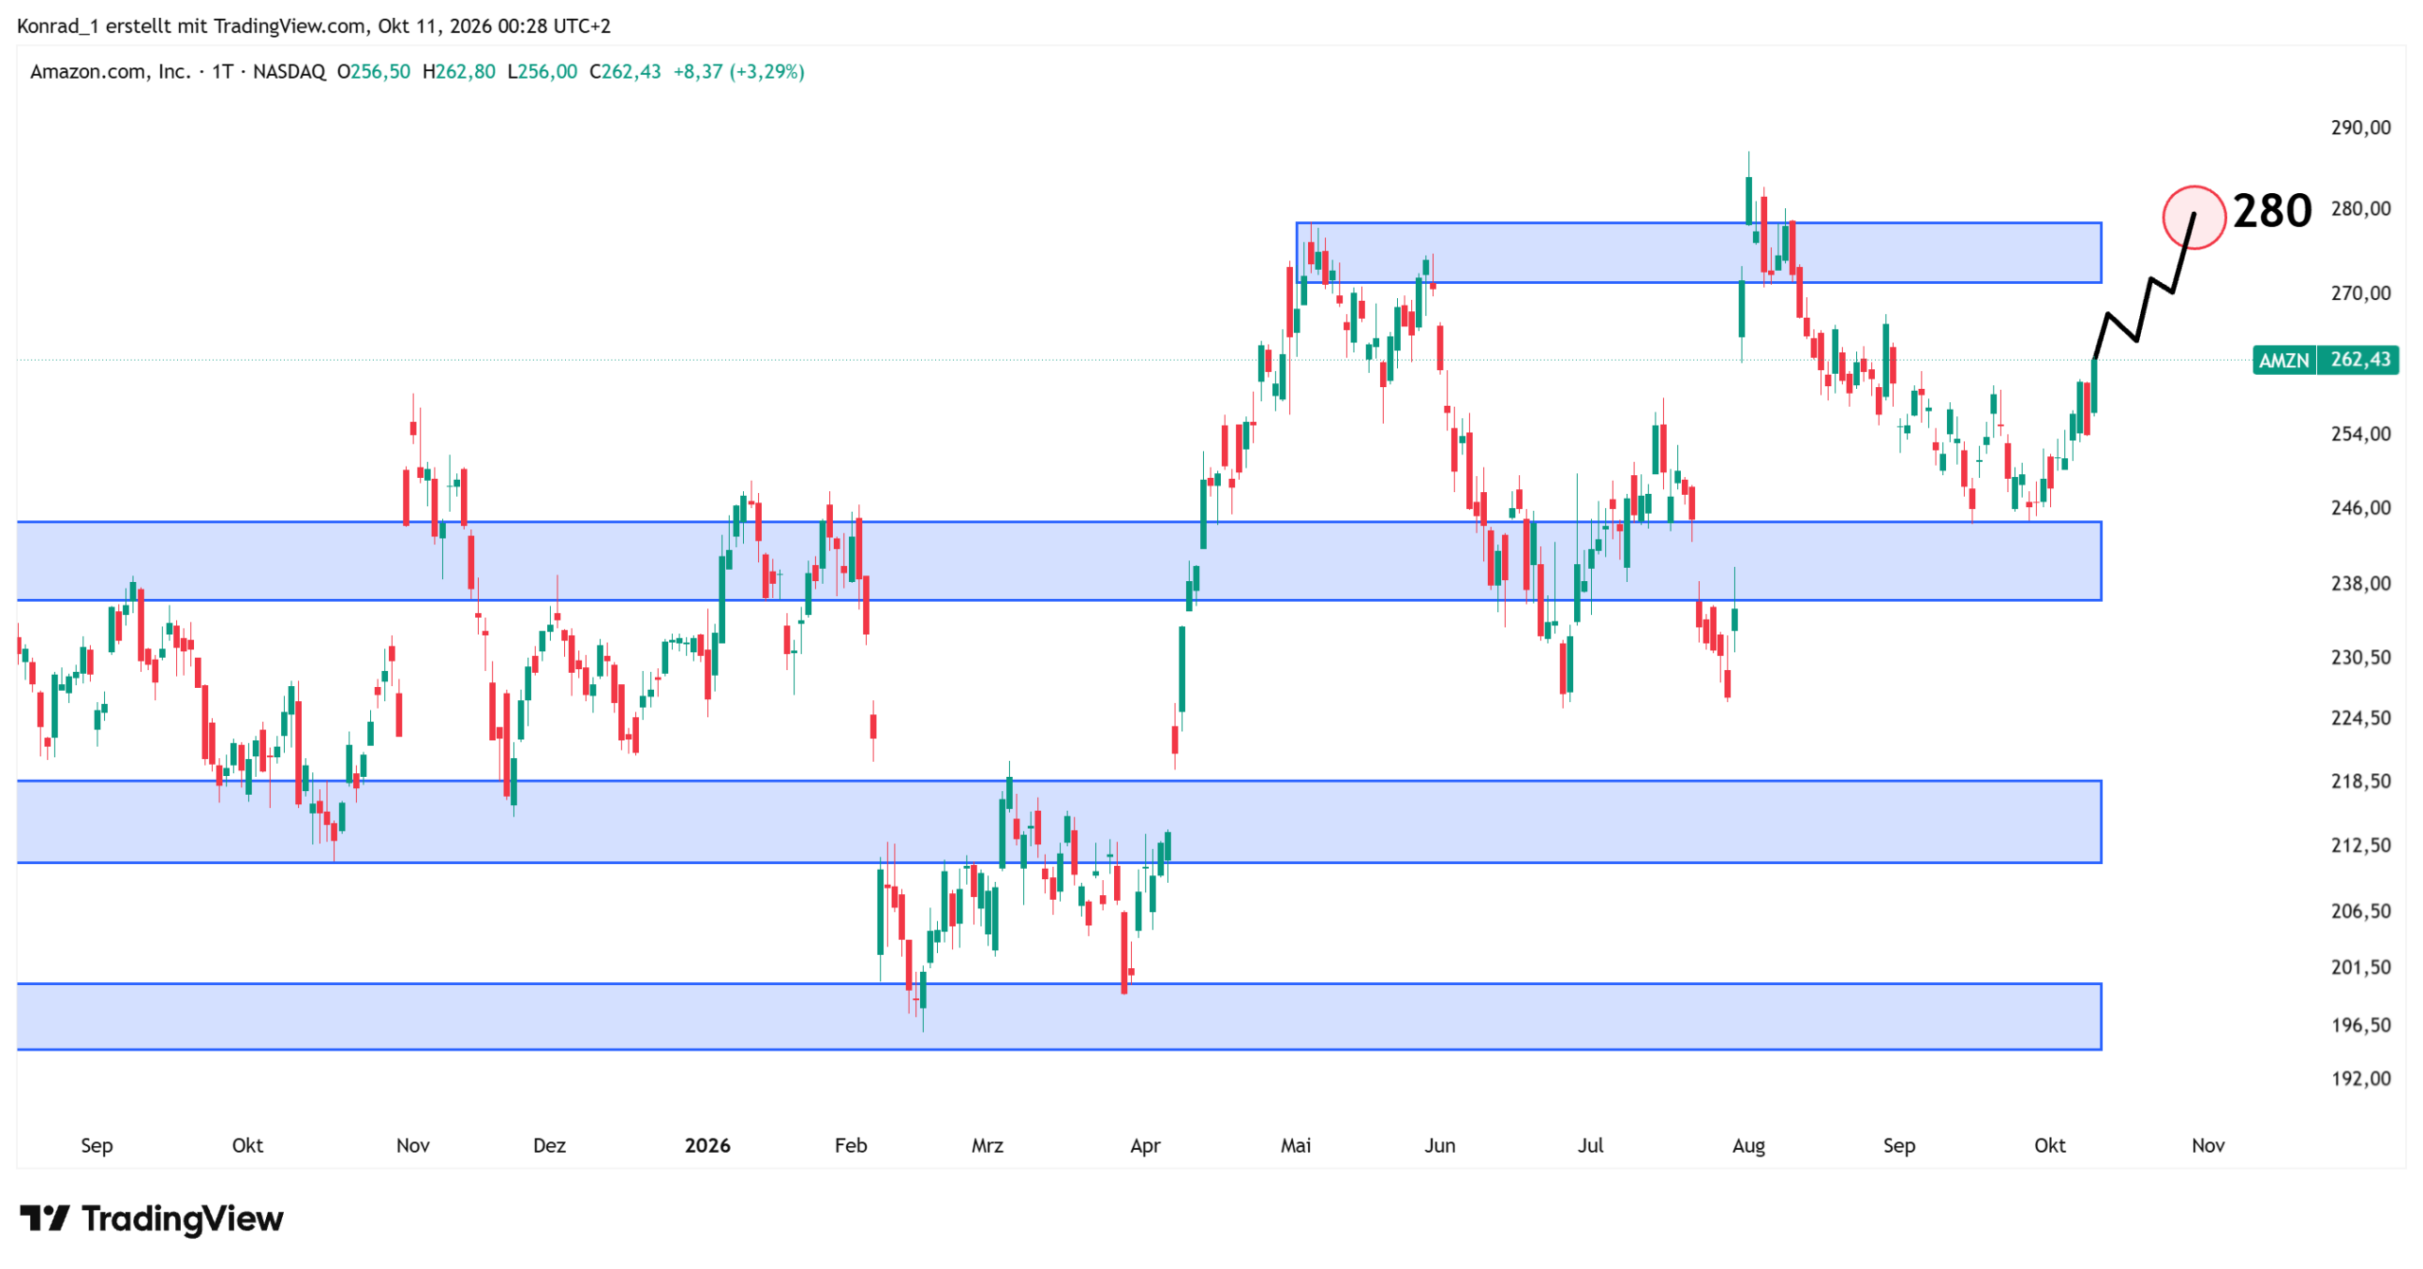Click the 2026 year label on time axis
Viewport: 2423px width, 1269px height.
coord(708,1147)
